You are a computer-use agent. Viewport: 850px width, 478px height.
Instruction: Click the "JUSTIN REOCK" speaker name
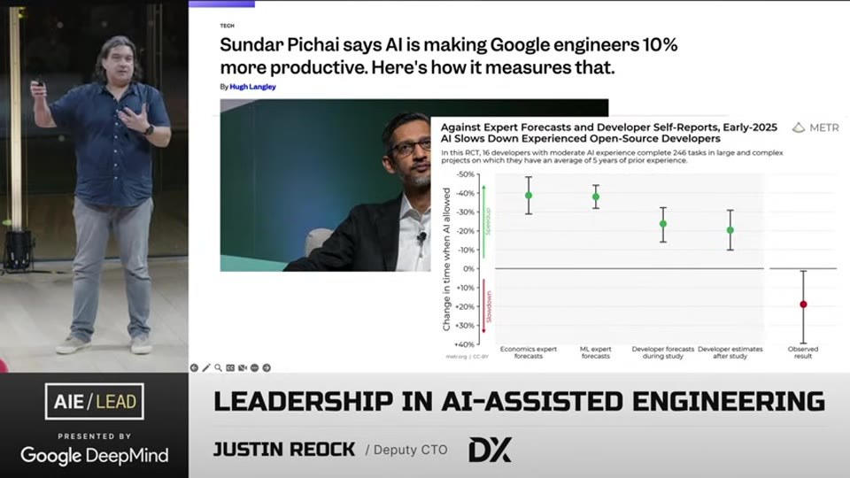[x=284, y=450]
